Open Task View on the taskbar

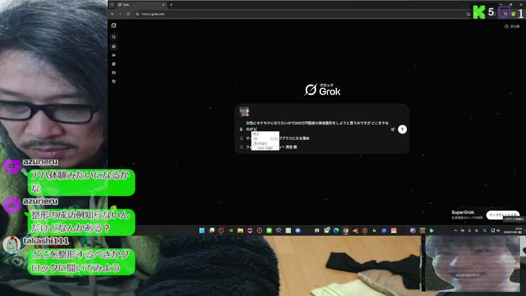212,231
